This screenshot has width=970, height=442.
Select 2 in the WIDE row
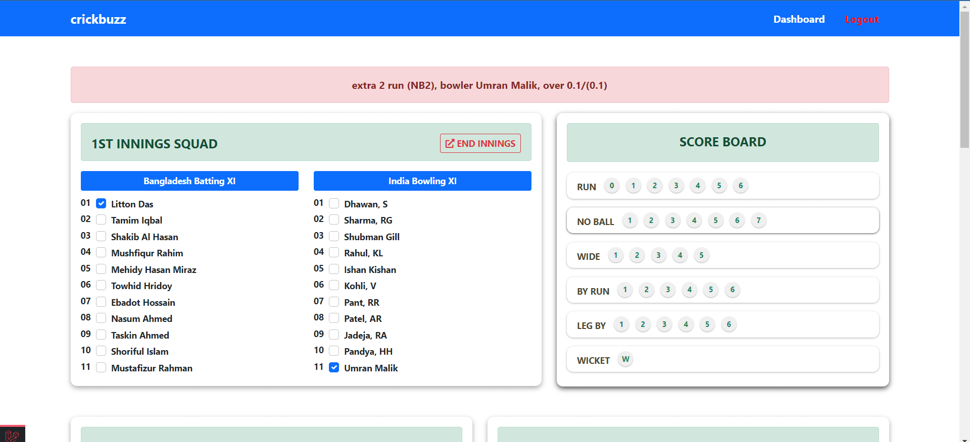[x=637, y=255]
